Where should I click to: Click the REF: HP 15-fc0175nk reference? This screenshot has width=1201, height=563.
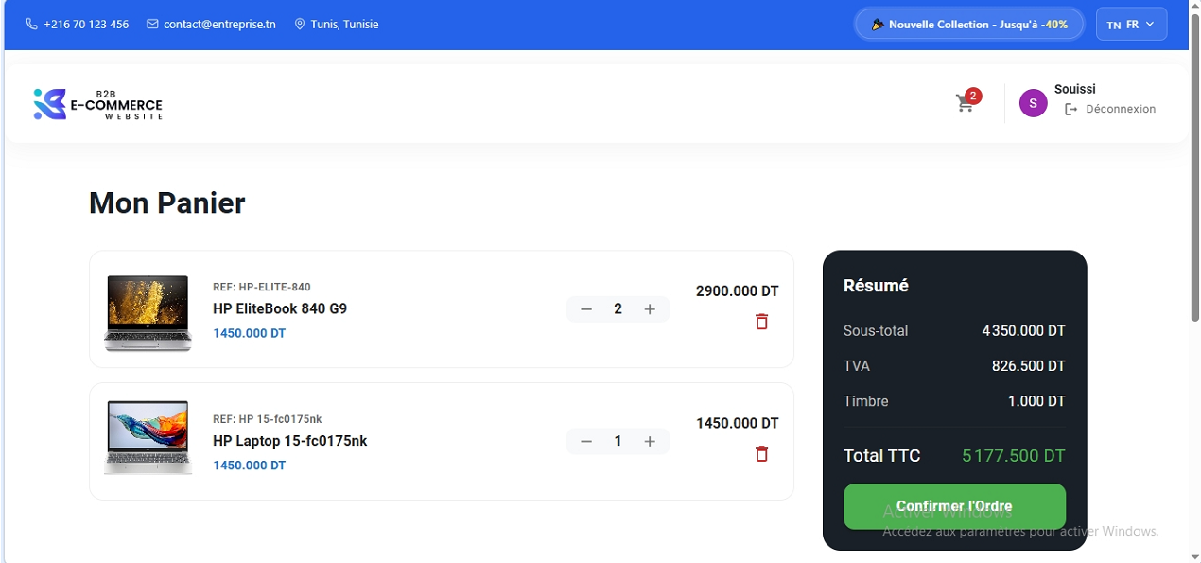pyautogui.click(x=268, y=419)
